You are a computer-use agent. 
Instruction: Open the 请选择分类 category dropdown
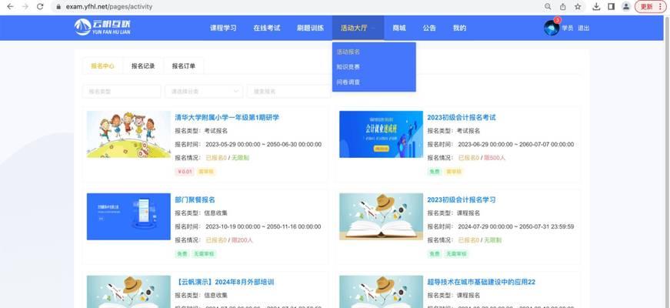pyautogui.click(x=204, y=91)
